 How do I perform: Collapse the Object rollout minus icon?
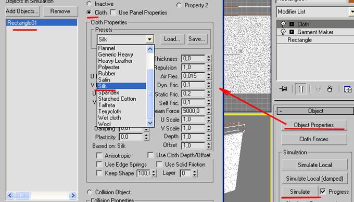[x=281, y=111]
